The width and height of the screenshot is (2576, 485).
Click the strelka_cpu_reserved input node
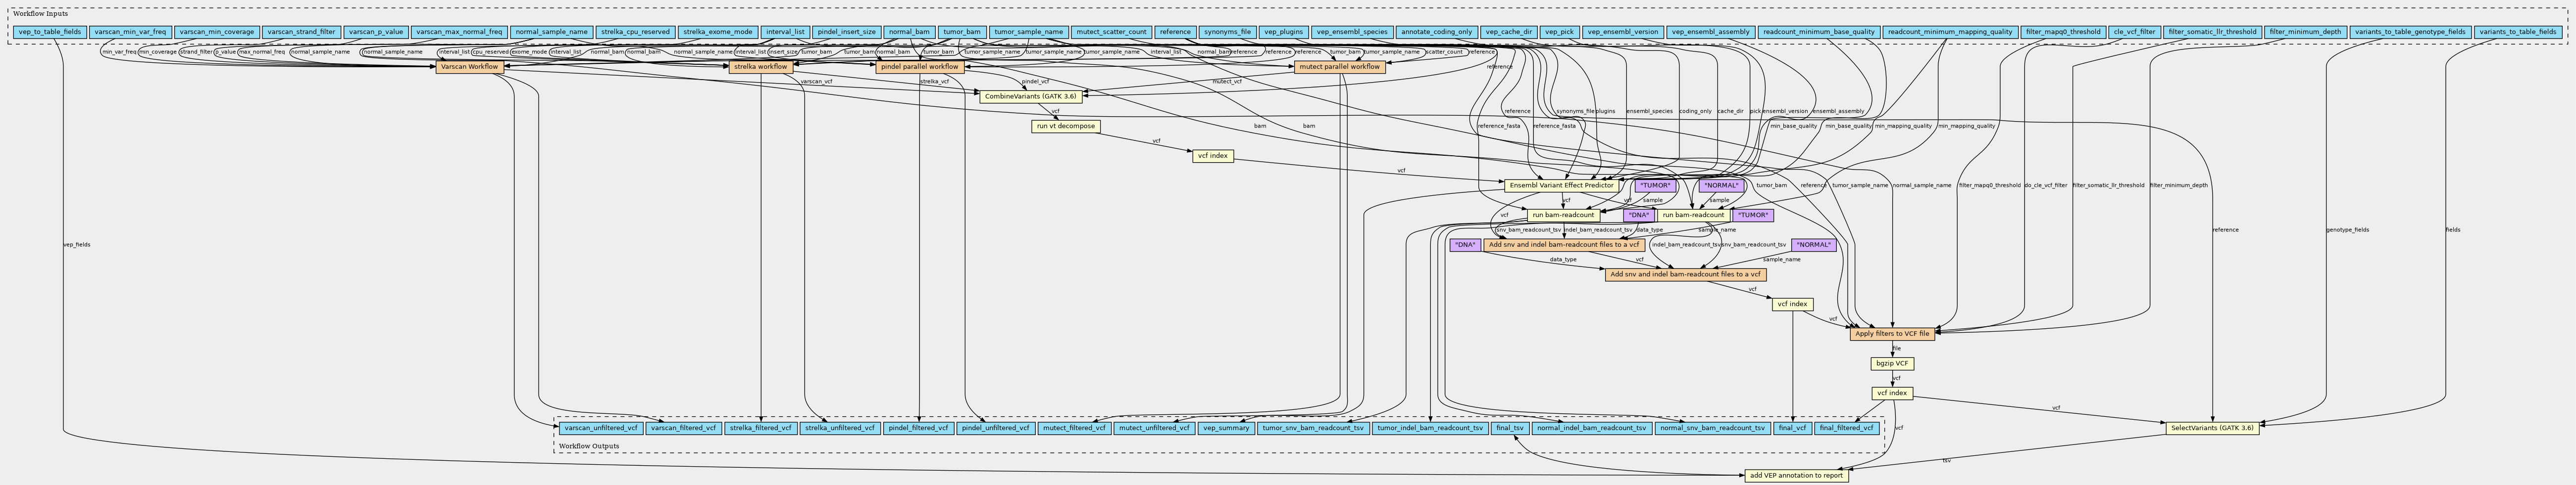pyautogui.click(x=635, y=32)
